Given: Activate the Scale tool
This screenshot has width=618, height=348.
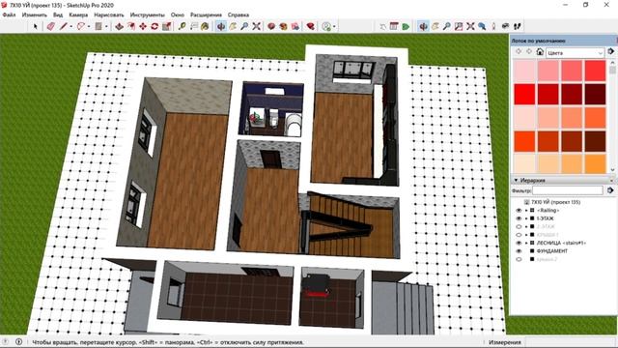Looking at the screenshot, I should pos(166,26).
